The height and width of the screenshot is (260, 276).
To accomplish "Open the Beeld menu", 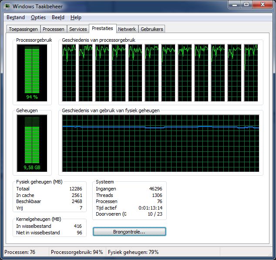I will click(x=58, y=17).
